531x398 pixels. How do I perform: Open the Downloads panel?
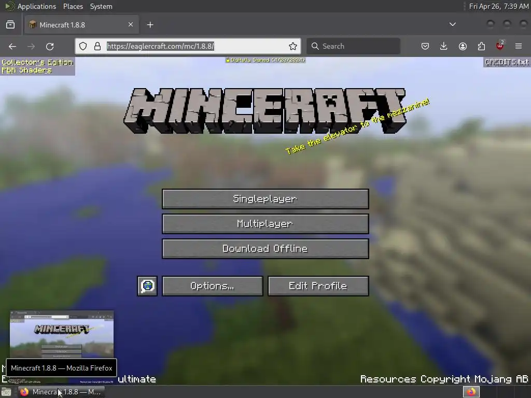[444, 46]
